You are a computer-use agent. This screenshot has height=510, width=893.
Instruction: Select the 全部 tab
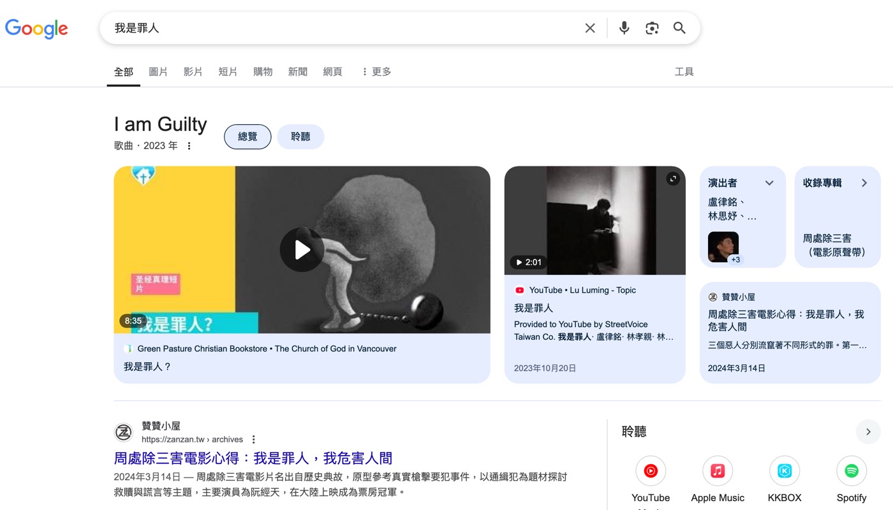click(124, 72)
